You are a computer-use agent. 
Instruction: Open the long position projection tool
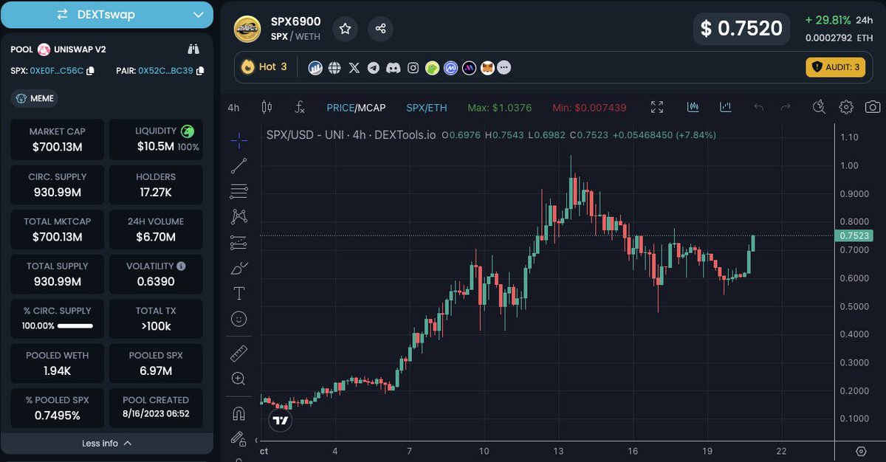pyautogui.click(x=238, y=242)
